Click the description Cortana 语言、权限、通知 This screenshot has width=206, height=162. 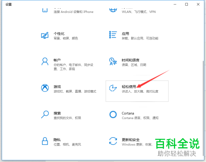[140, 118]
